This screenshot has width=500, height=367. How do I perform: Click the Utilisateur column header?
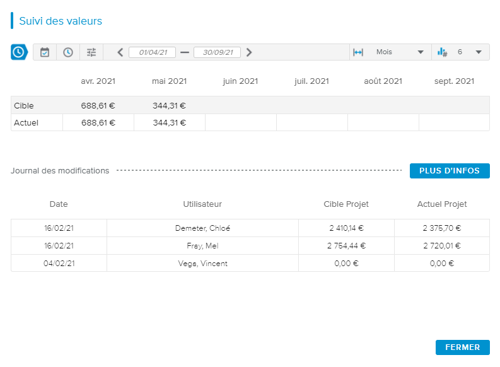(202, 204)
